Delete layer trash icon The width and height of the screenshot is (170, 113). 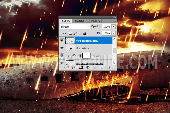click(x=109, y=67)
